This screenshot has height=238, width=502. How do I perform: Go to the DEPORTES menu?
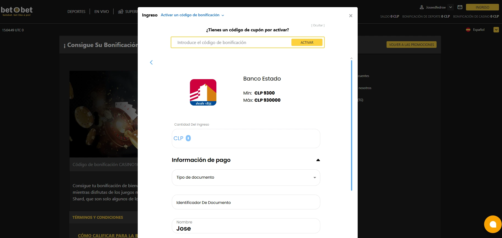click(76, 12)
